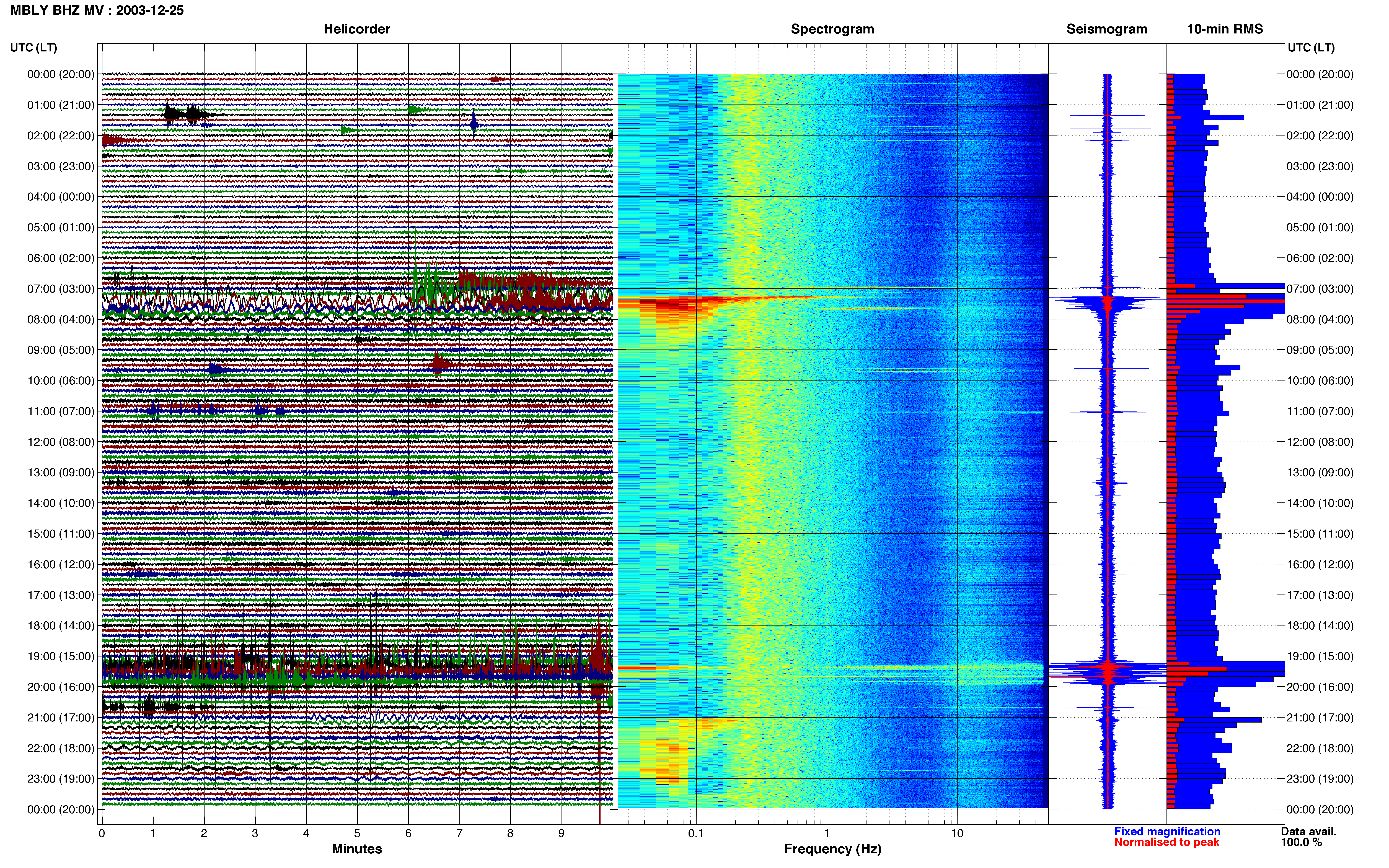The height and width of the screenshot is (868, 1389).
Task: Click the large seismogram spike near 19:20
Action: (1108, 668)
